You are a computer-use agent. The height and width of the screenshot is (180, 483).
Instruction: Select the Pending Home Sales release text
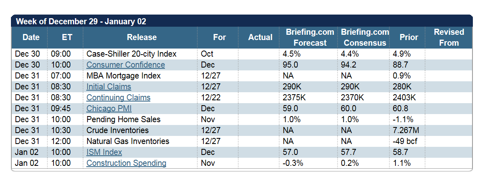124,119
